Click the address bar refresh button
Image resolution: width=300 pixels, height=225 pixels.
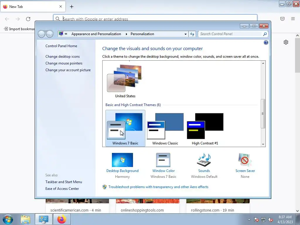click(192, 34)
